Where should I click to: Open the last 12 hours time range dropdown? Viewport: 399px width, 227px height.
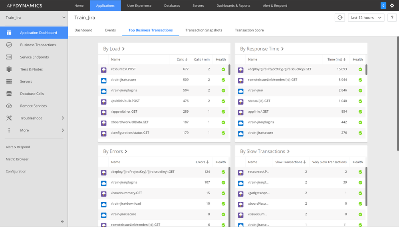(x=366, y=18)
